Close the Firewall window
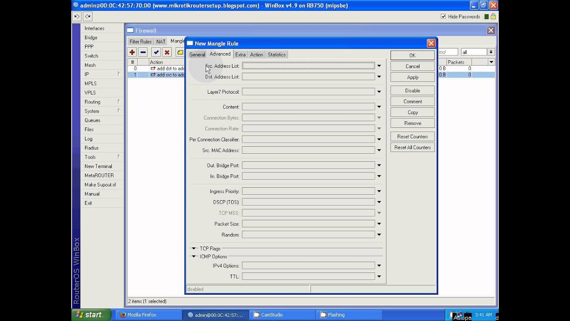Image resolution: width=570 pixels, height=321 pixels. pyautogui.click(x=491, y=30)
